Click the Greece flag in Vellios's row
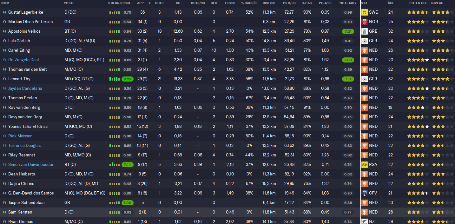Viewport: 455px width, 224px height. pos(365,31)
